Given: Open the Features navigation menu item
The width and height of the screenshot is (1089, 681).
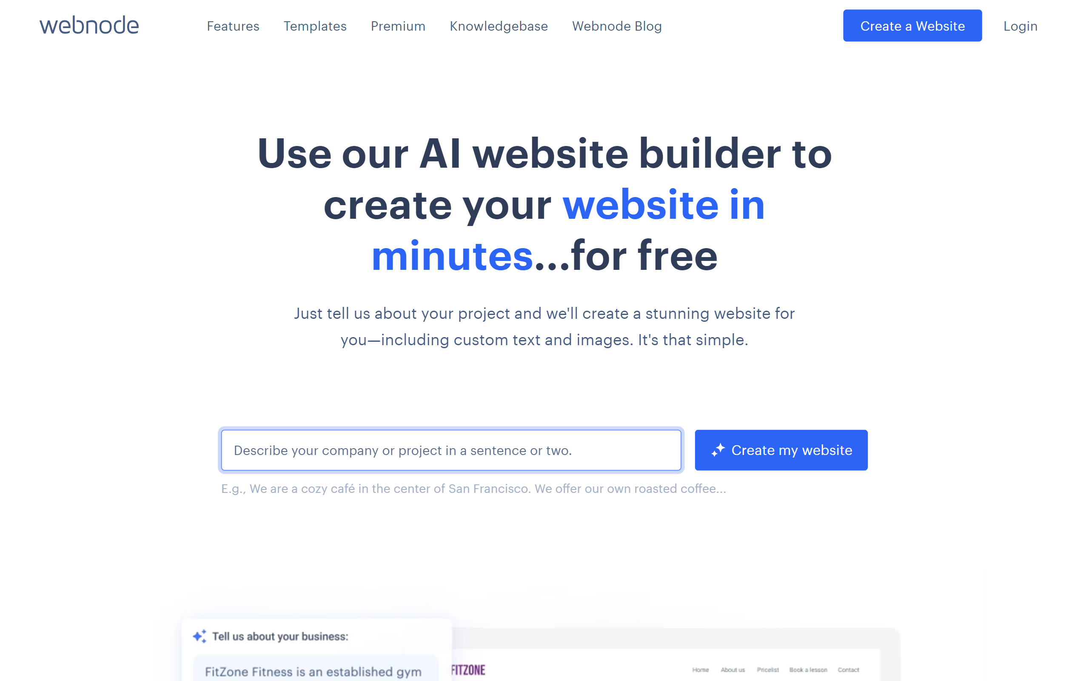Looking at the screenshot, I should click(232, 26).
